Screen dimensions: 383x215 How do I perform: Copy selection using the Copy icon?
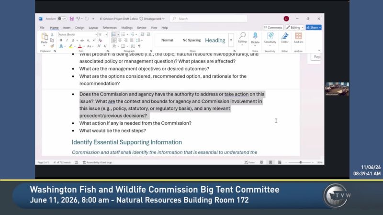pos(52,40)
